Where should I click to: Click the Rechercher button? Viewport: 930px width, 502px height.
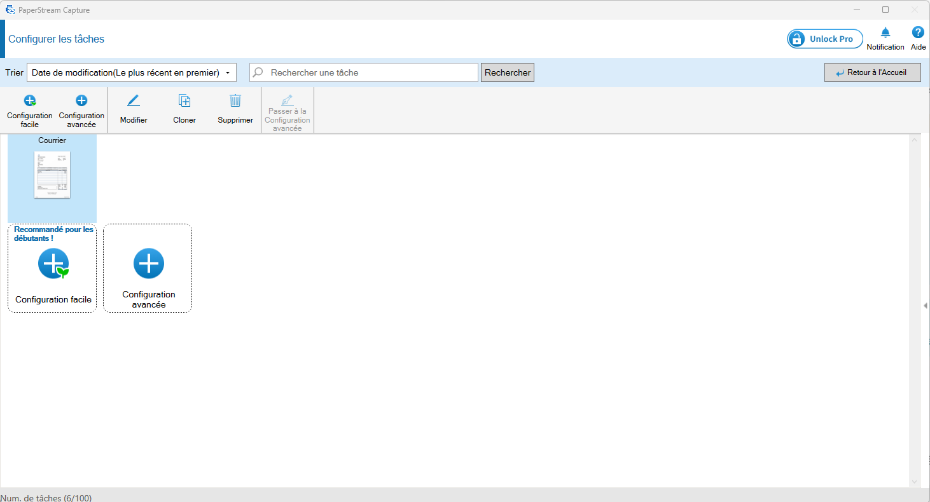click(508, 72)
